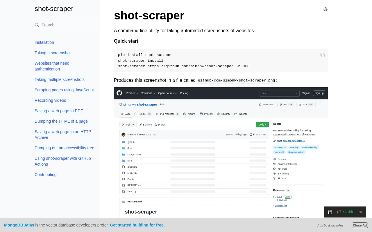Copy the quick start code block
Screen dimensions: 372x232
pyautogui.click(x=323, y=55)
